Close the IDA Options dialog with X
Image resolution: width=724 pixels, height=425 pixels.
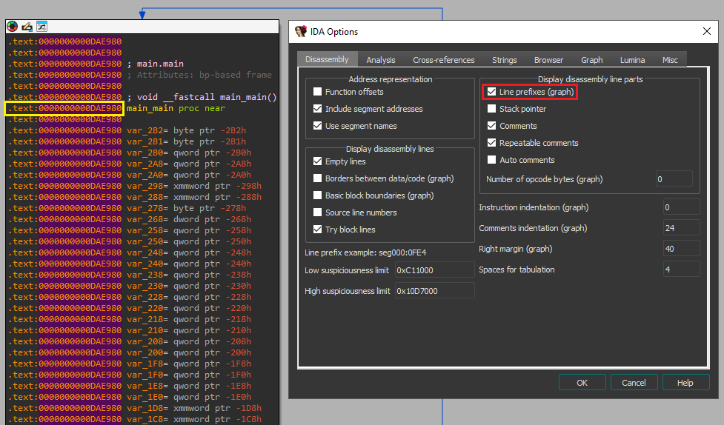[x=705, y=32]
